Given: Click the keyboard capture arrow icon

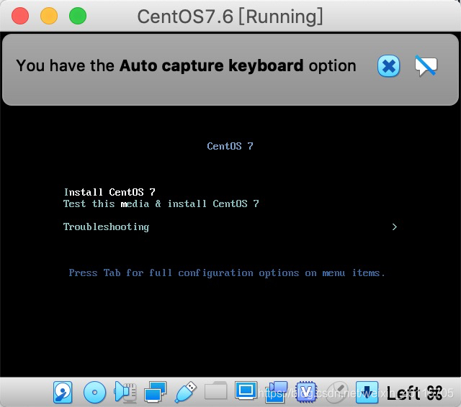Looking at the screenshot, I should point(367,392).
